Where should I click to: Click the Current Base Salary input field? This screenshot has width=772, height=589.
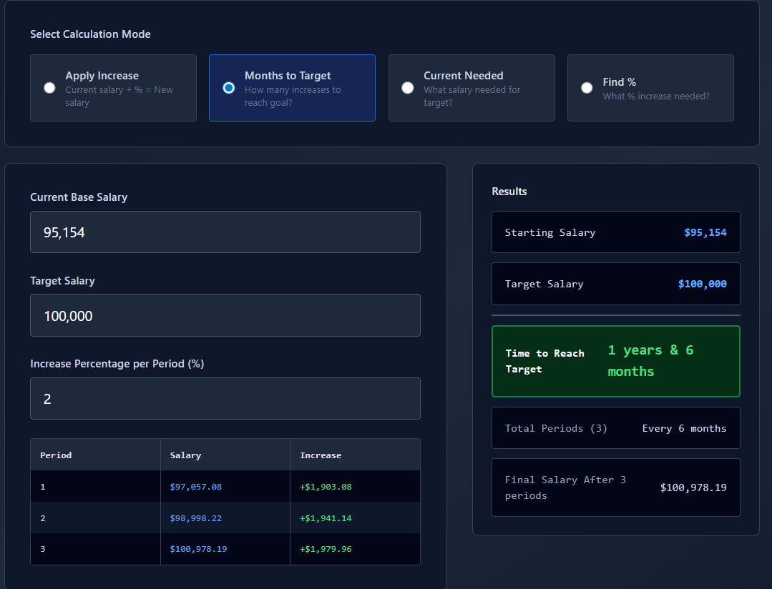pyautogui.click(x=225, y=232)
